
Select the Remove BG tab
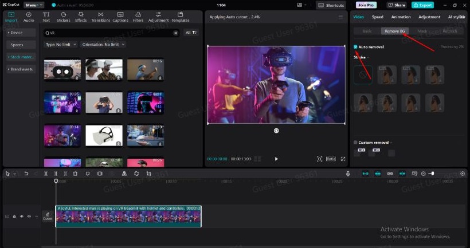pos(395,31)
